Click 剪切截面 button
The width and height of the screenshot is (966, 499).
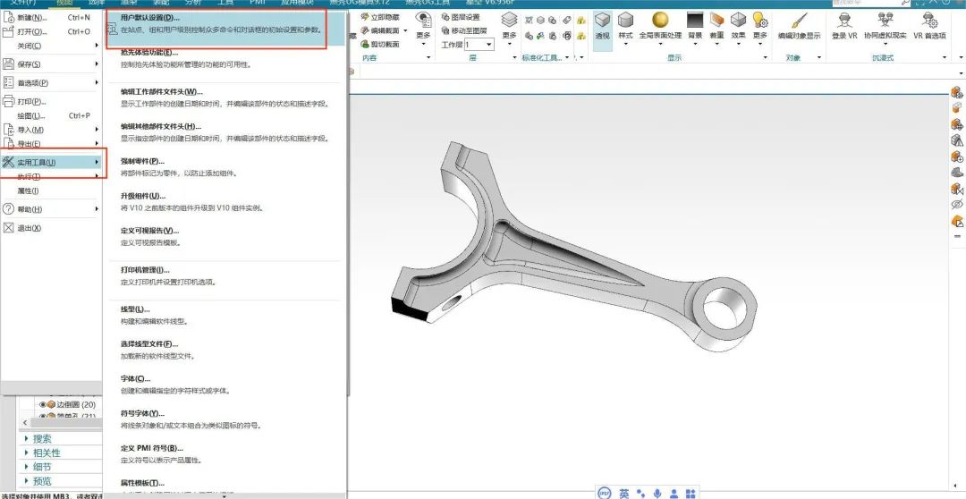380,44
